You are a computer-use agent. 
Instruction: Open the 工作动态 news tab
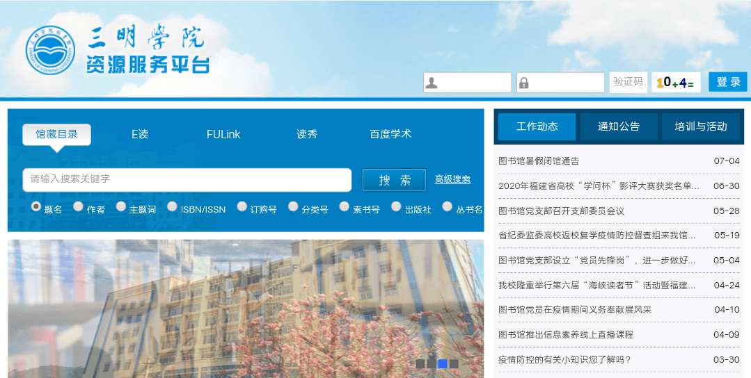(x=537, y=126)
